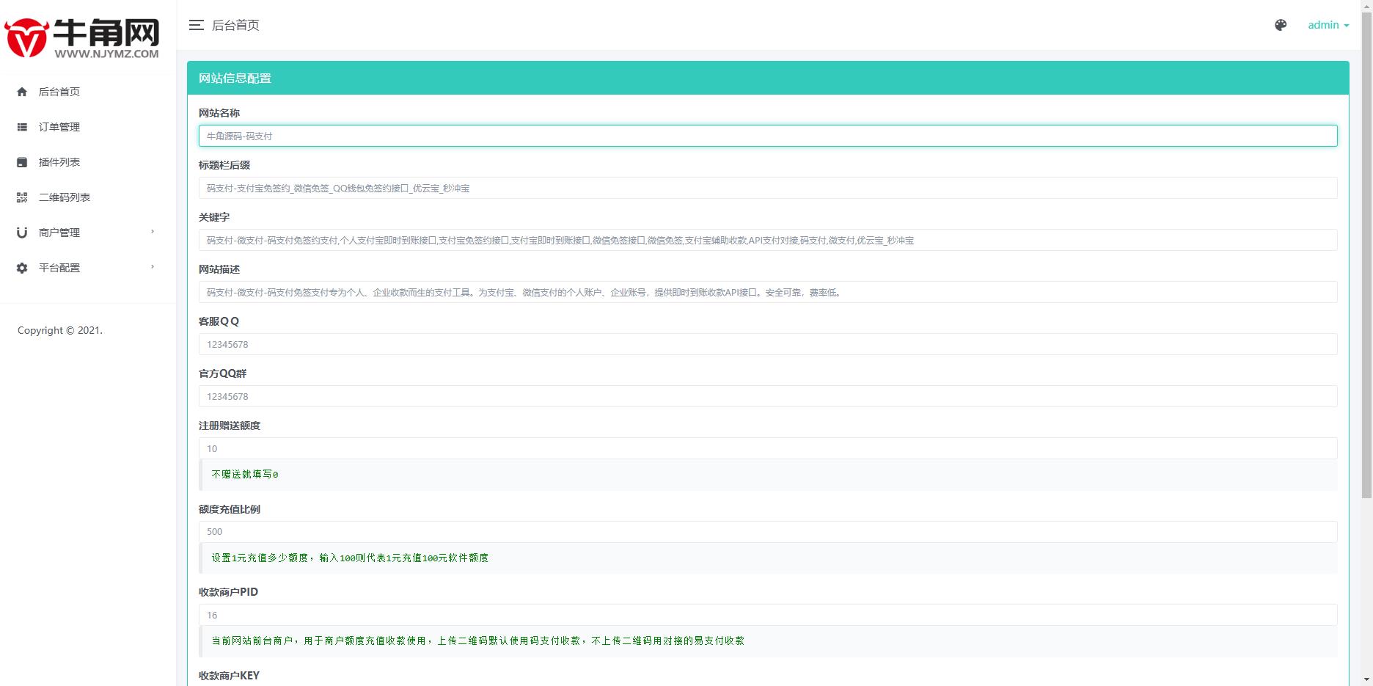The width and height of the screenshot is (1373, 686).
Task: Click the hint starting 当前网站前台商户
Action: tap(477, 641)
